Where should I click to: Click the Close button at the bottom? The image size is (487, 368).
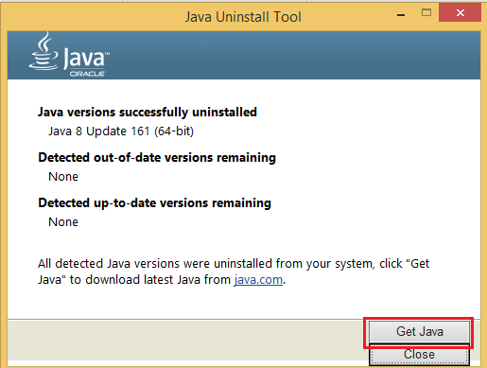click(x=419, y=355)
